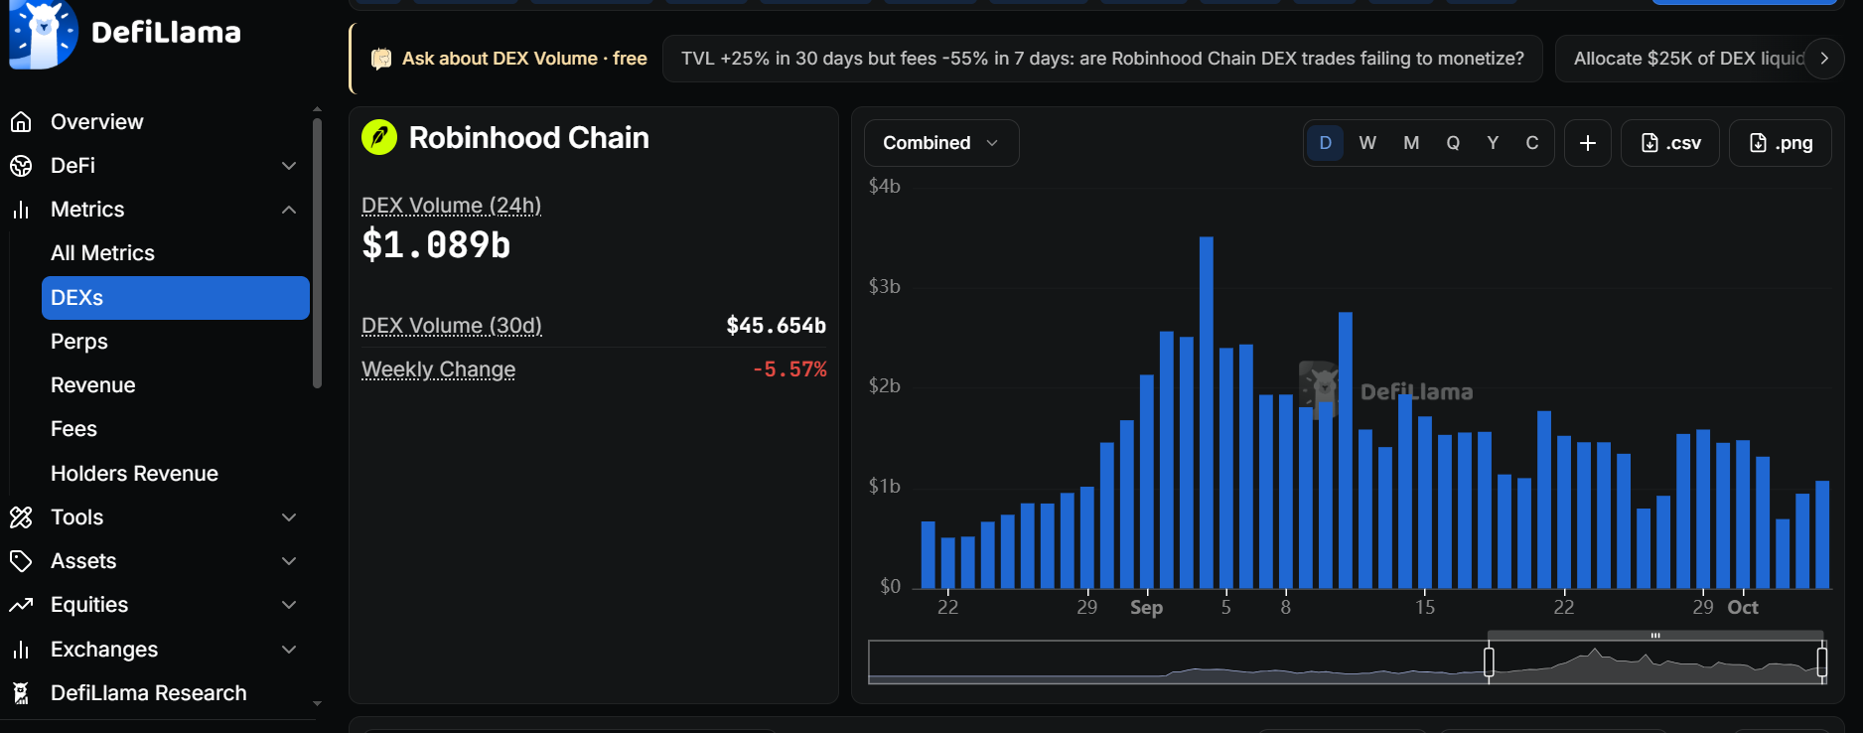The width and height of the screenshot is (1863, 733).
Task: Click the Tools wrench icon
Action: (x=21, y=517)
